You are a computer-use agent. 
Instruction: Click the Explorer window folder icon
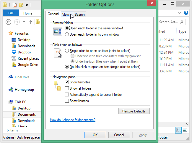pyautogui.click(x=5, y=5)
